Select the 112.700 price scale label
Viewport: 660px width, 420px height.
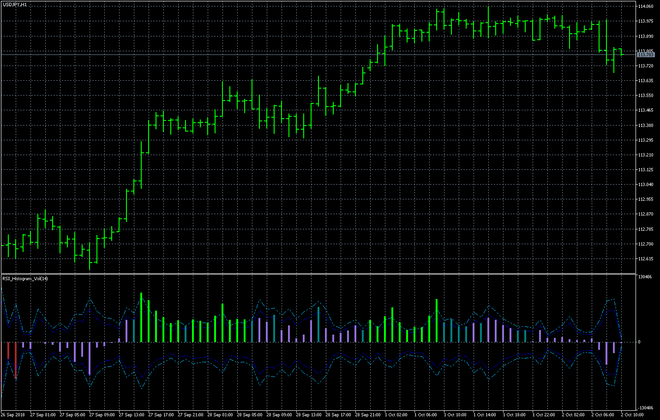coord(646,244)
